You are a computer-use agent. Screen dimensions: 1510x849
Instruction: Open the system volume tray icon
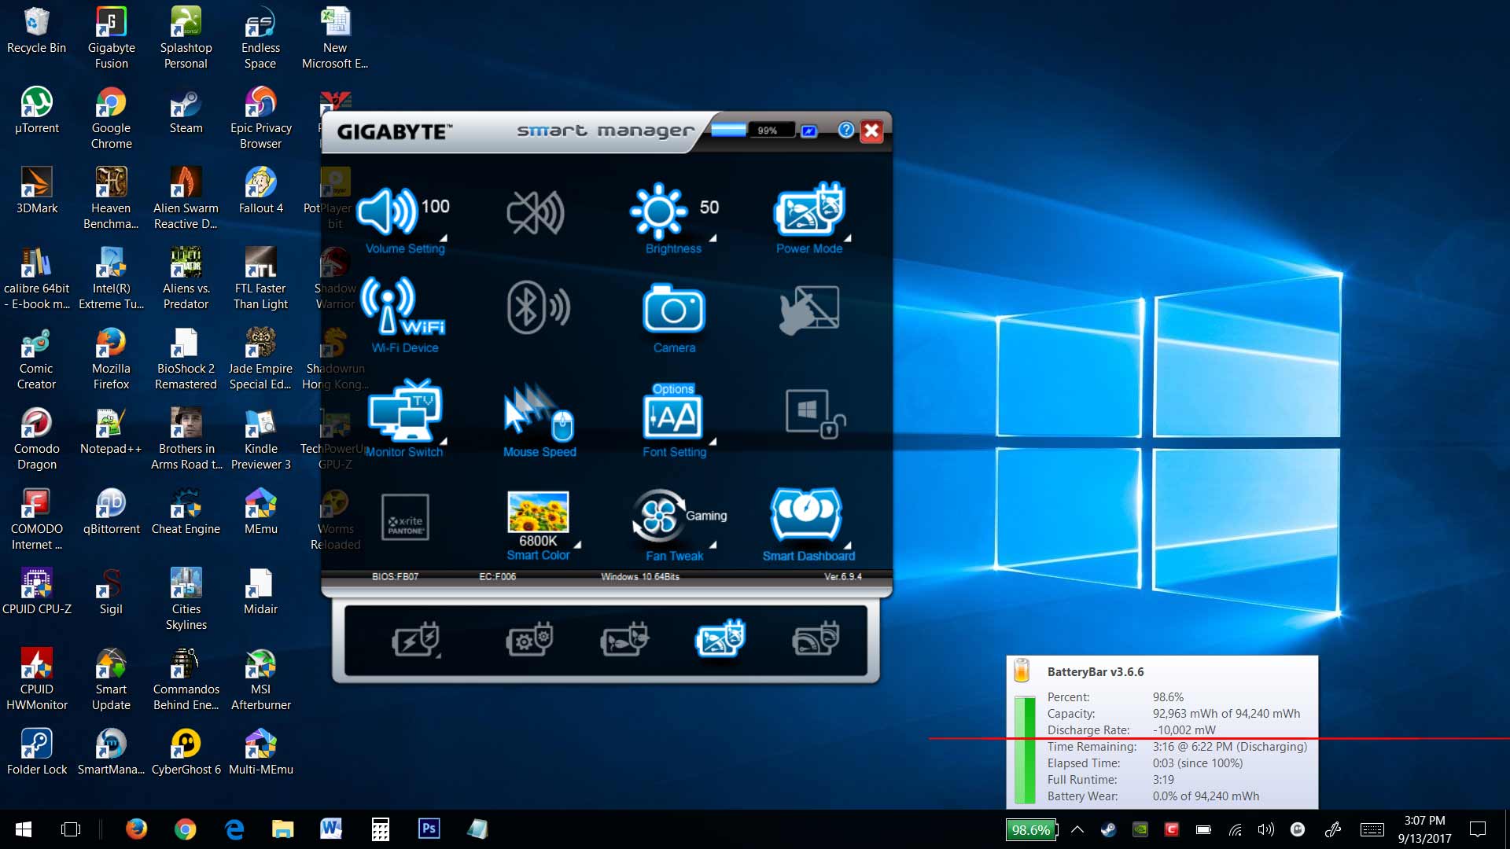1265,829
